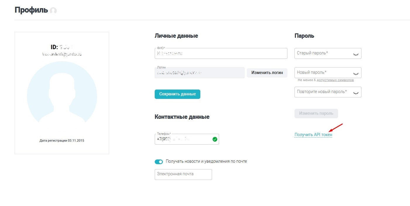
Task: Click the Электронная почта input field
Action: [183, 174]
